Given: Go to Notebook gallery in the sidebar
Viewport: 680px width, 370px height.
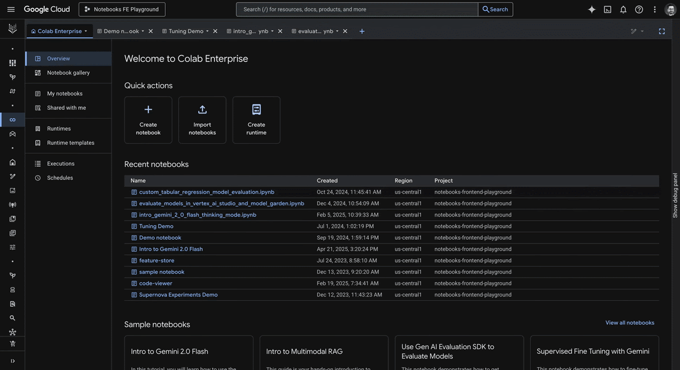Looking at the screenshot, I should (x=69, y=73).
